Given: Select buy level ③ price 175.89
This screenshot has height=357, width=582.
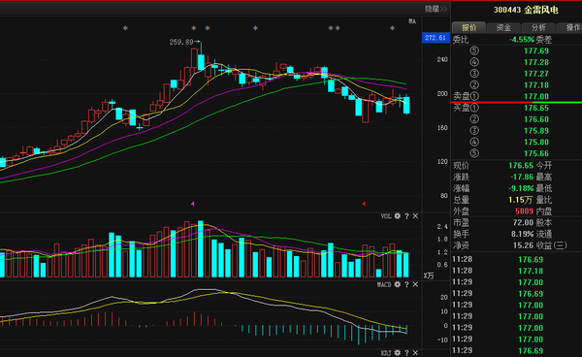Looking at the screenshot, I should pos(536,131).
